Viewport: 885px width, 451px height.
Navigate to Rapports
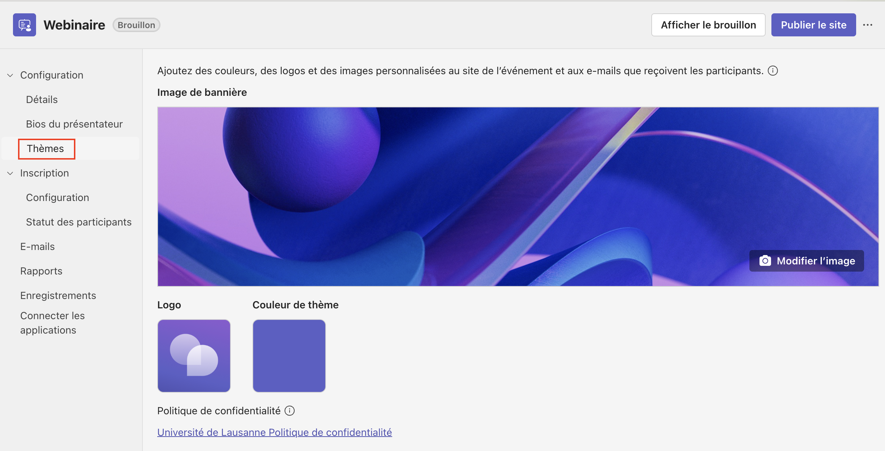click(41, 271)
